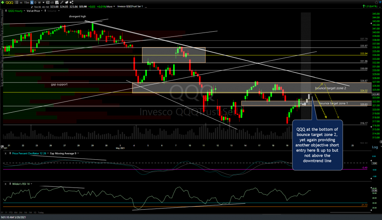Select the 6M time span
The height and width of the screenshot is (220, 382).
(16, 212)
